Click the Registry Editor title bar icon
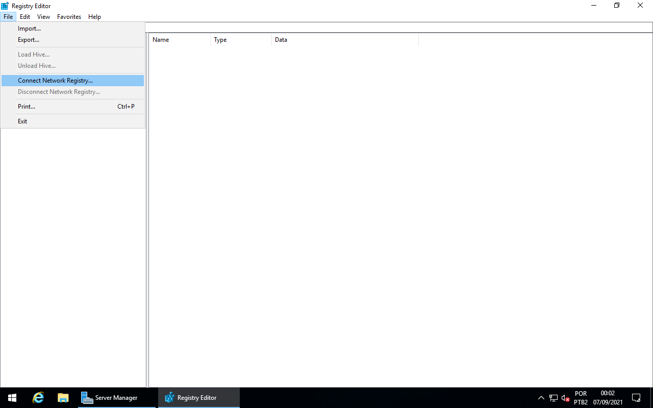Viewport: 653px width, 408px height. pos(5,6)
